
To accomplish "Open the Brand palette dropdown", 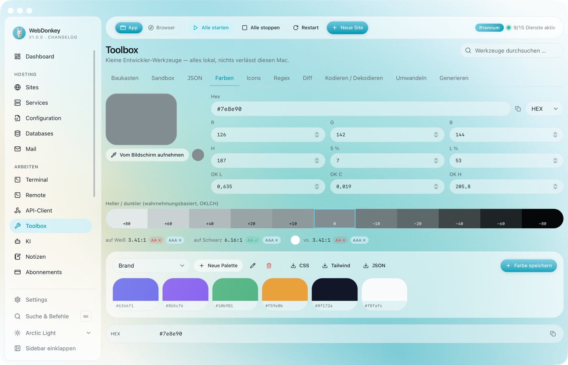I will click(151, 266).
